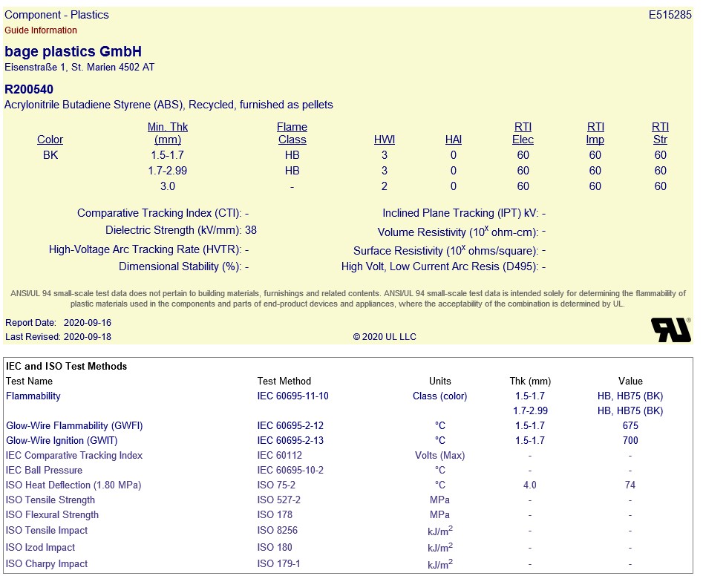Select the 1.5-1.7 thickness cell in the Min. Thk column
This screenshot has height=576, width=703.
tap(168, 155)
